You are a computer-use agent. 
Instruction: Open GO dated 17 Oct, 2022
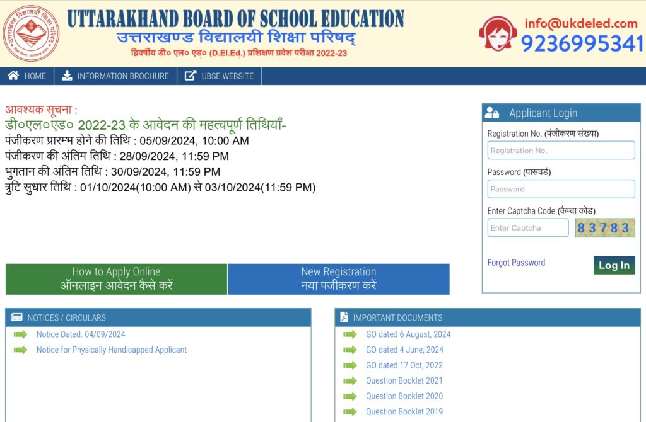click(404, 365)
